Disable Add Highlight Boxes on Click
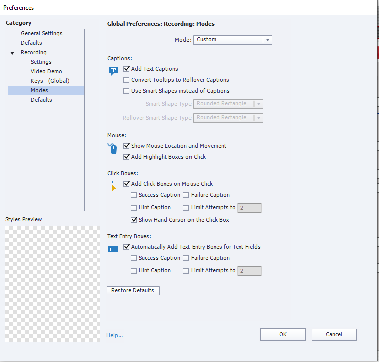This screenshot has height=362, width=379. 126,157
